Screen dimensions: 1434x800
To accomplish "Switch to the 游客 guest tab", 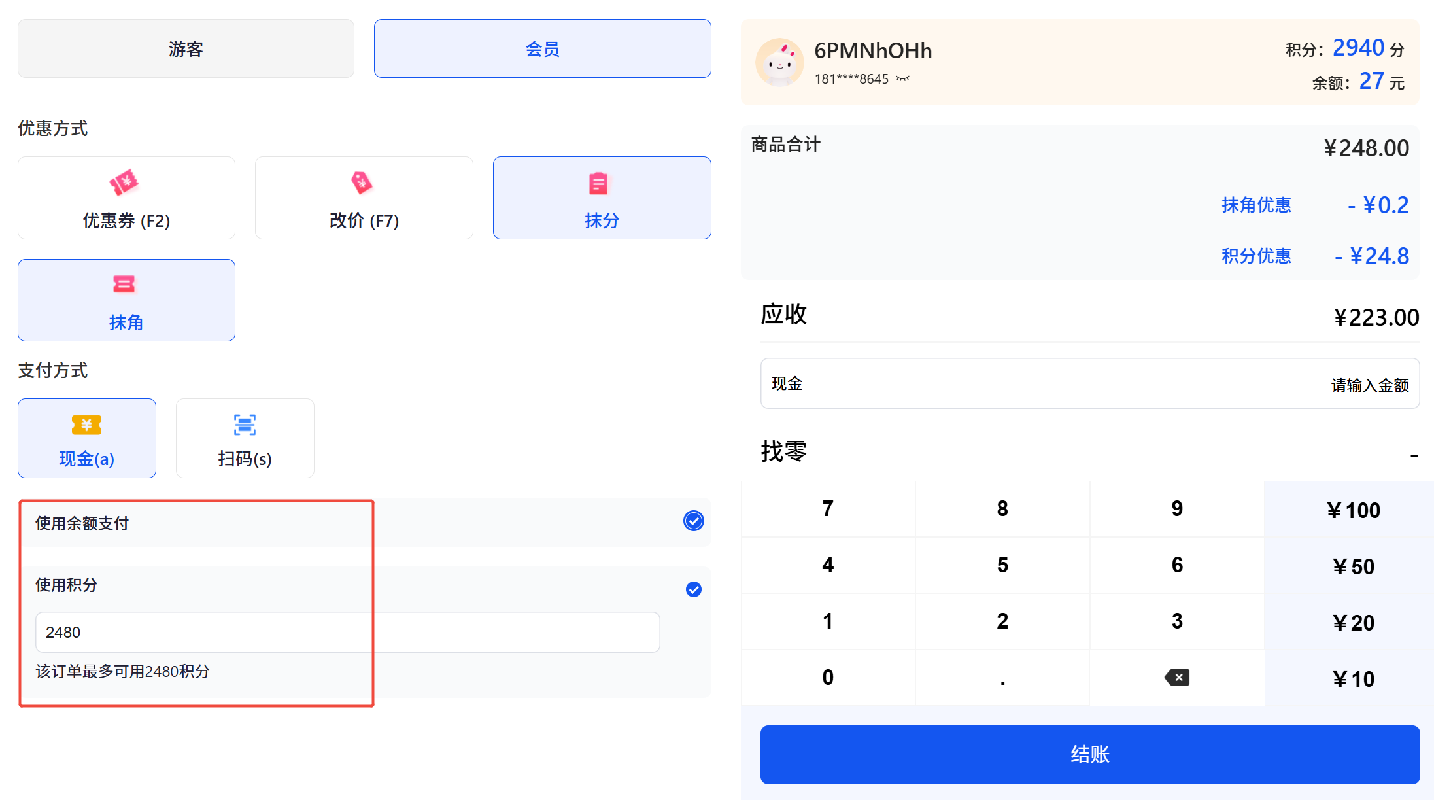I will (x=186, y=49).
